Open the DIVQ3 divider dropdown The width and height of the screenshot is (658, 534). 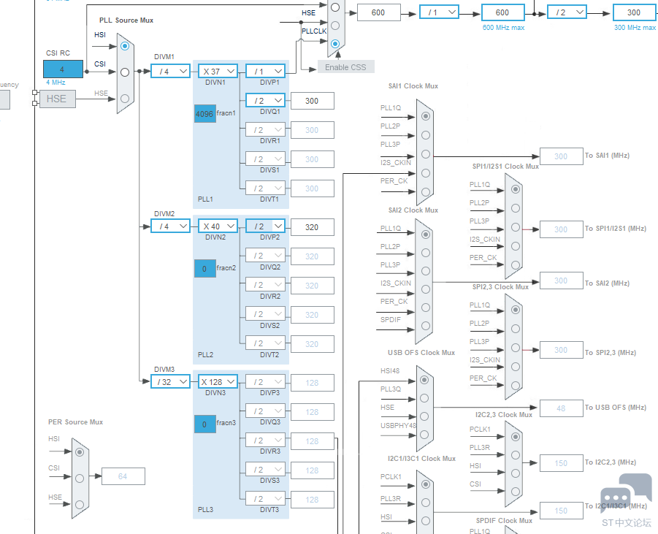tap(265, 411)
